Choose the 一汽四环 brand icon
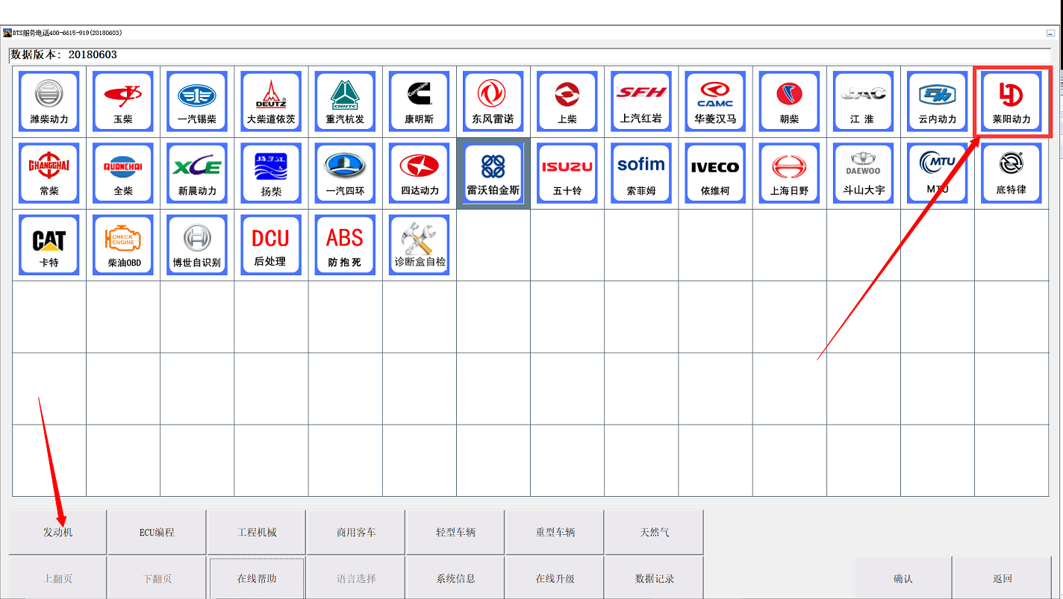Viewport: 1063px width, 599px height. pos(345,173)
